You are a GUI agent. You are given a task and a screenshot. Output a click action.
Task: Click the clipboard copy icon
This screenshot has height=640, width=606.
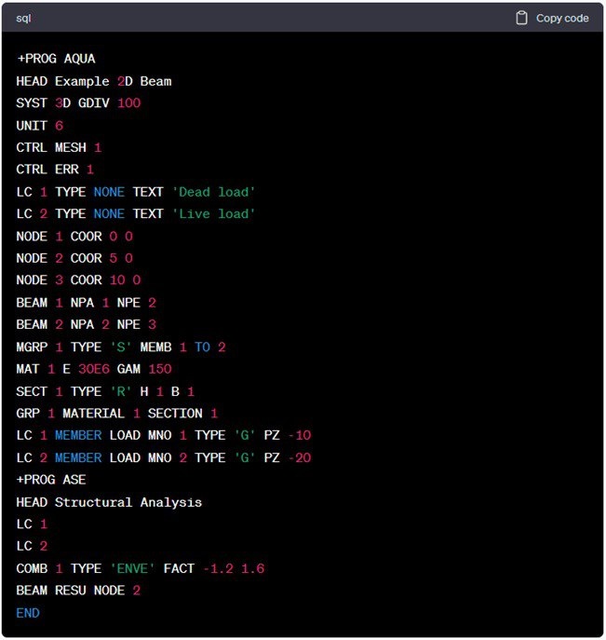pos(521,18)
